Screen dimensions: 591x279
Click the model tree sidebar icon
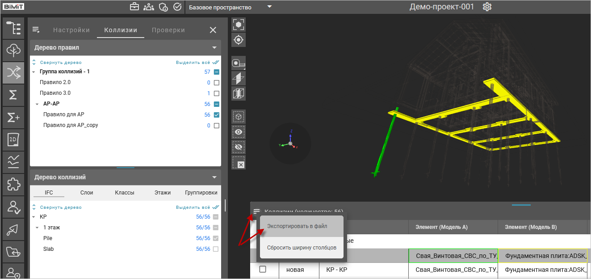pyautogui.click(x=13, y=28)
